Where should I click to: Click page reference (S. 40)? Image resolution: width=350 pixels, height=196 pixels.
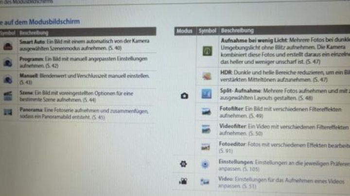tap(115, 48)
